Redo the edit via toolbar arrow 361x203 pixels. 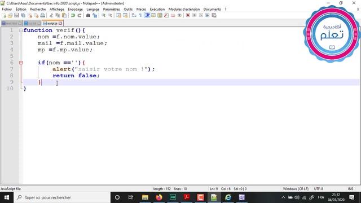tap(80, 15)
